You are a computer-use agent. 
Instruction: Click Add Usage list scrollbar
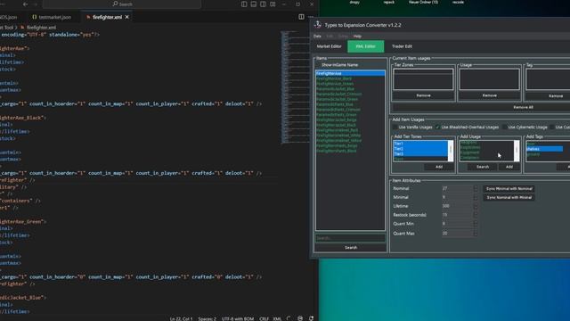coord(517,151)
